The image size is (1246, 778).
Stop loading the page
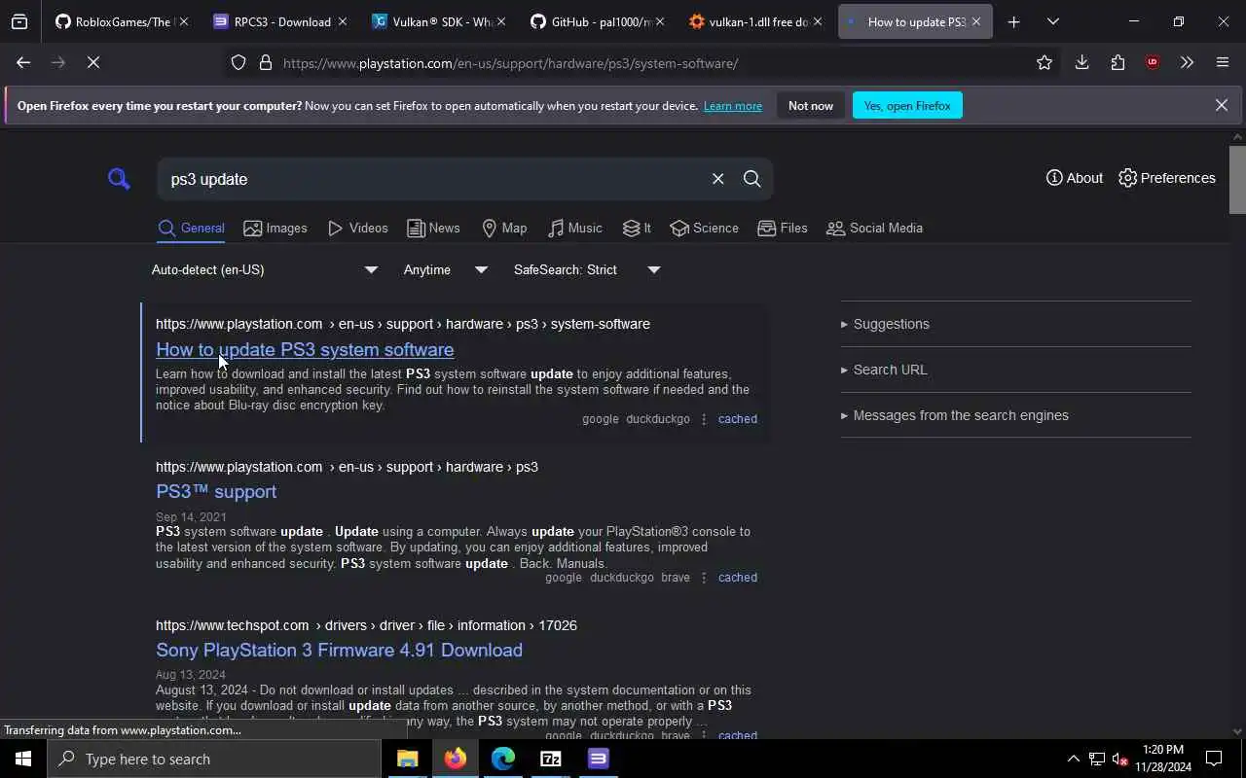(92, 62)
